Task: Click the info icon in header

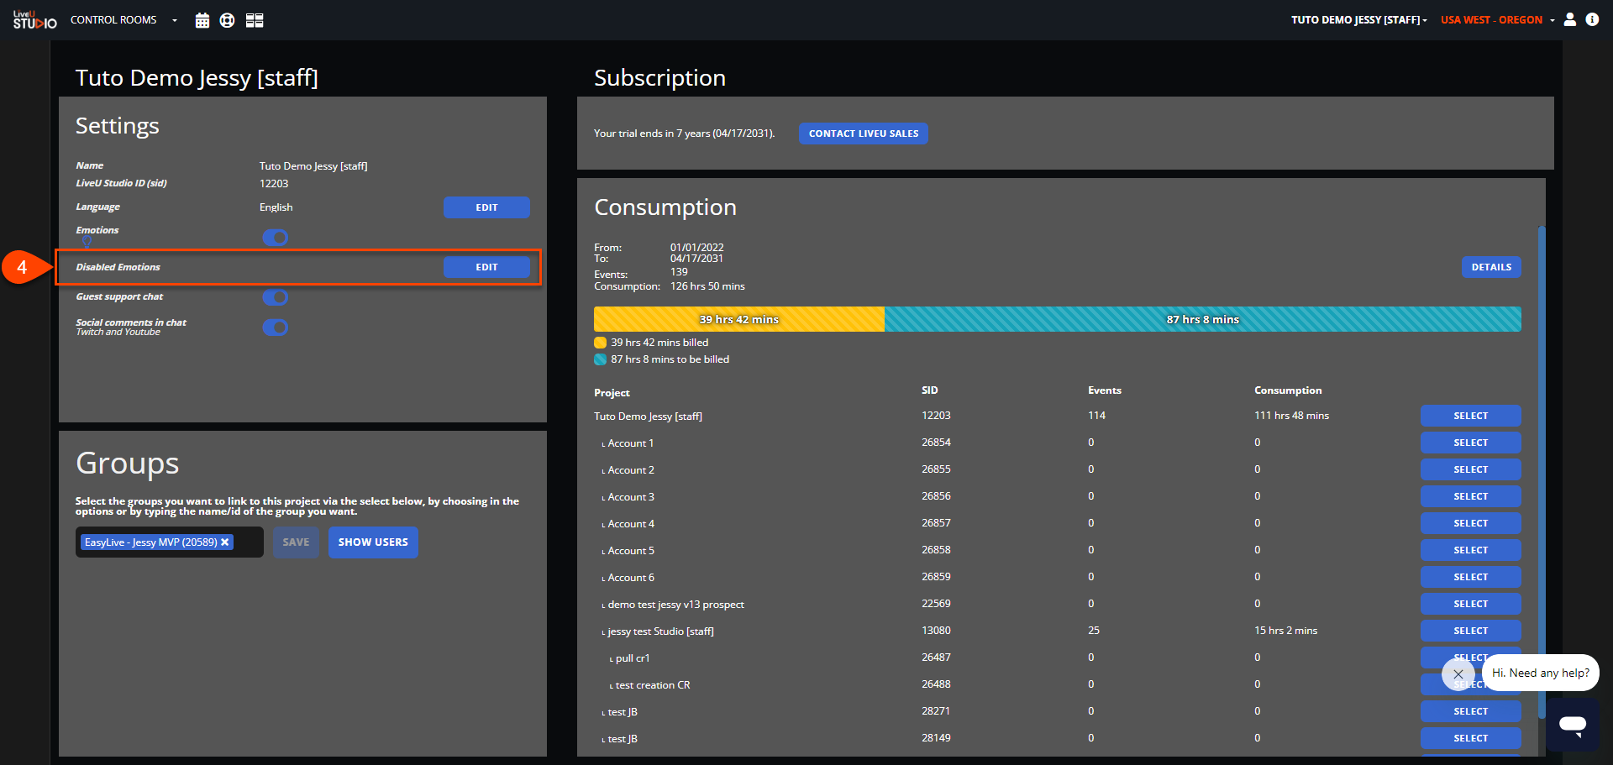Action: coord(1592,19)
